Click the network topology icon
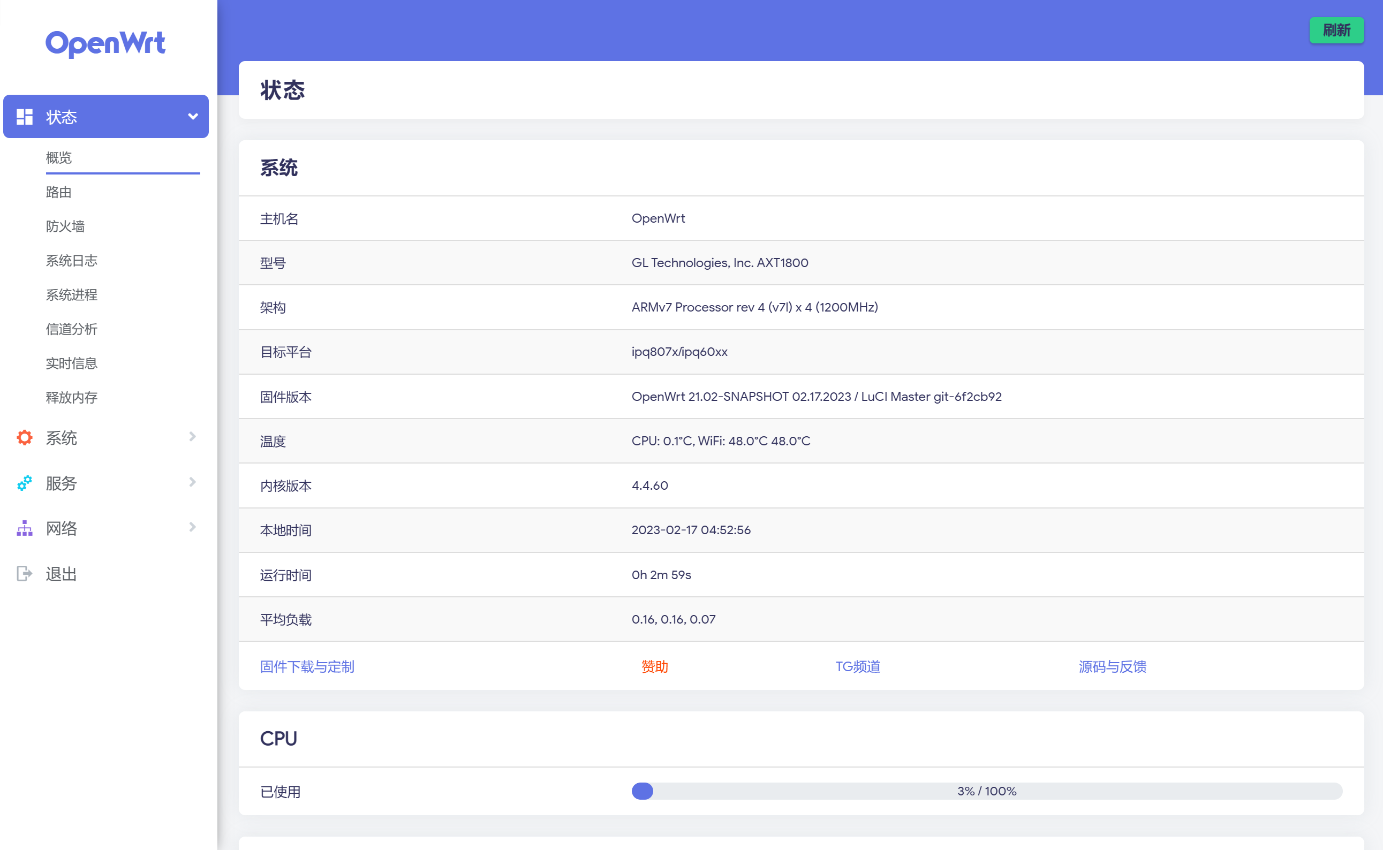This screenshot has height=850, width=1383. tap(24, 528)
